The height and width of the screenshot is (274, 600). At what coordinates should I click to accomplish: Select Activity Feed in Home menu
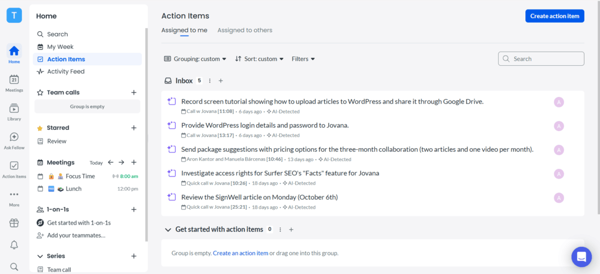pyautogui.click(x=65, y=71)
